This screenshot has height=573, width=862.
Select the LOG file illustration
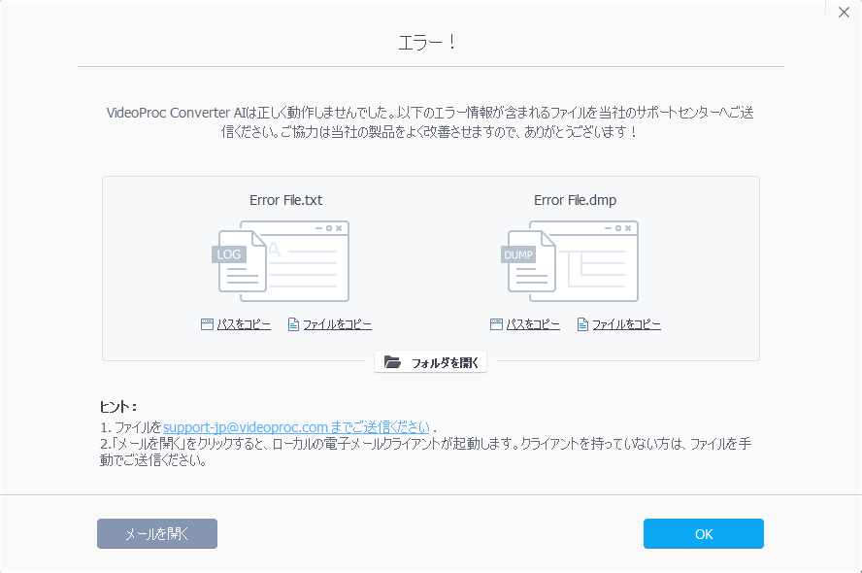tap(283, 260)
